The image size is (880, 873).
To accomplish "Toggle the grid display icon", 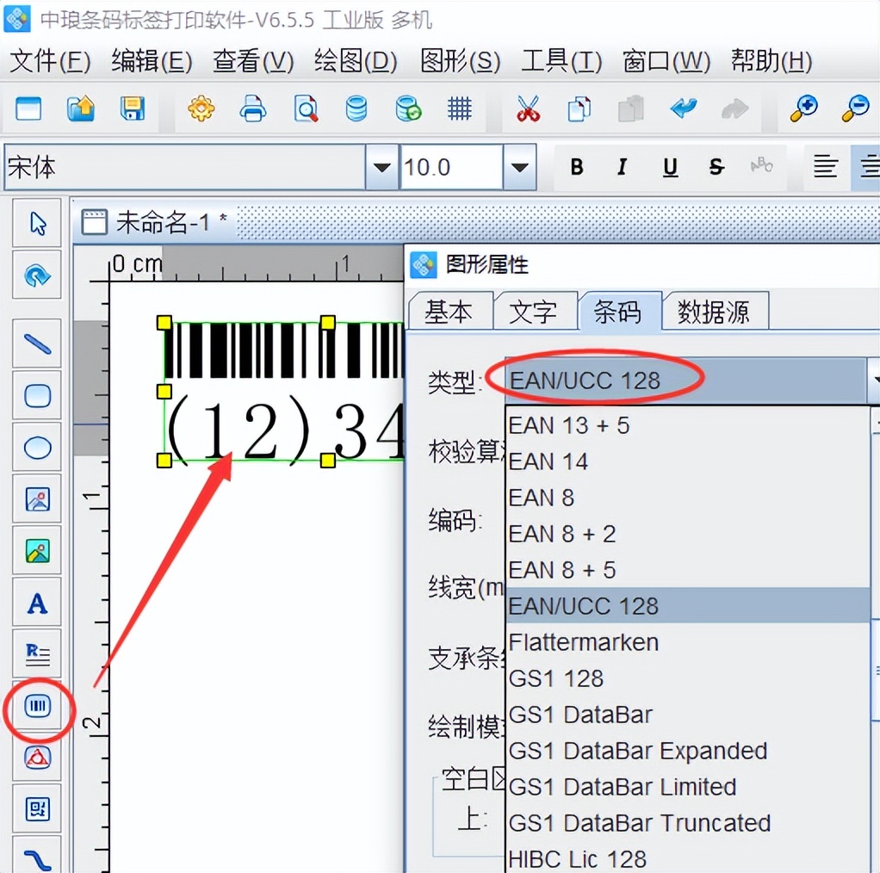I will pos(460,108).
